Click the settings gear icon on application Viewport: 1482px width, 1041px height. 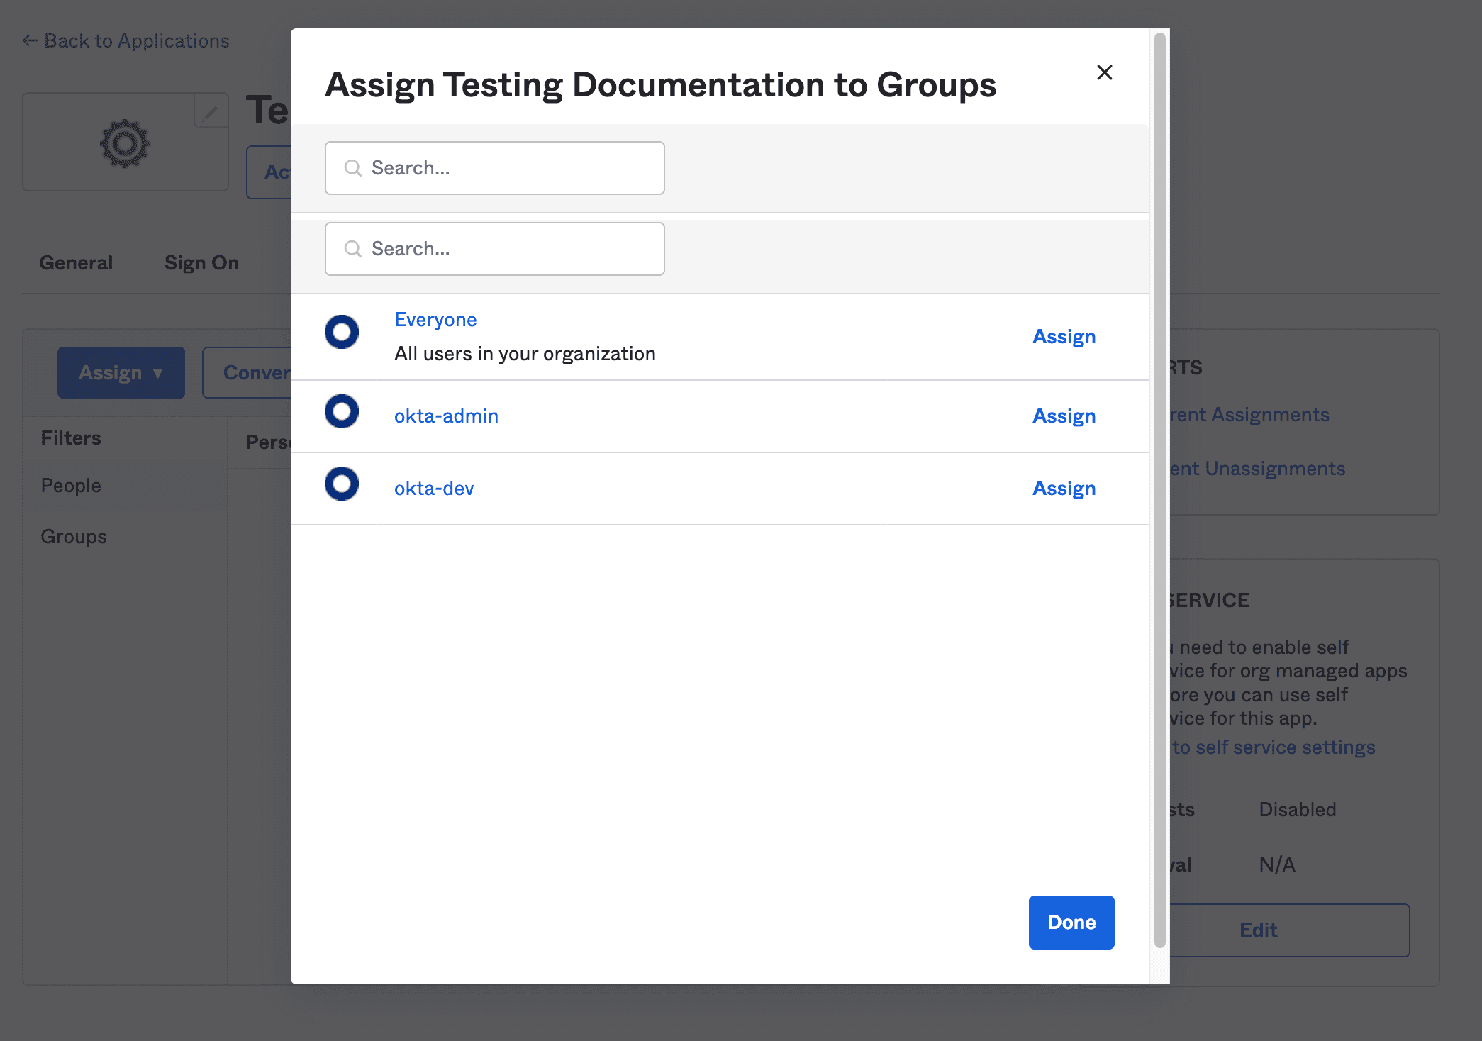(x=124, y=142)
